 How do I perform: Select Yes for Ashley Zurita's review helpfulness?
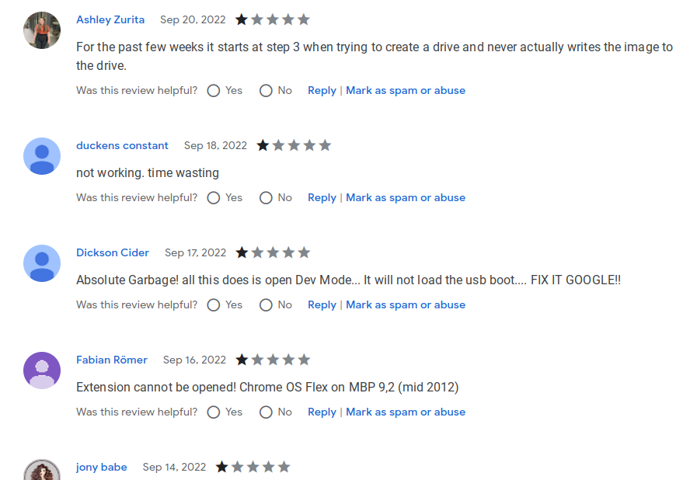coord(214,90)
